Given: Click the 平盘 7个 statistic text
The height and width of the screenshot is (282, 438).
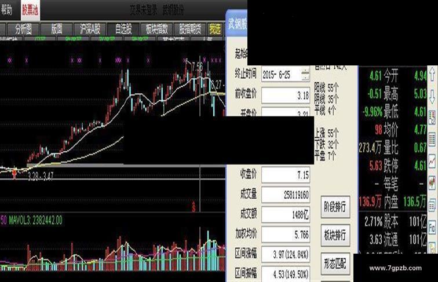Looking at the screenshot, I should pos(325,156).
